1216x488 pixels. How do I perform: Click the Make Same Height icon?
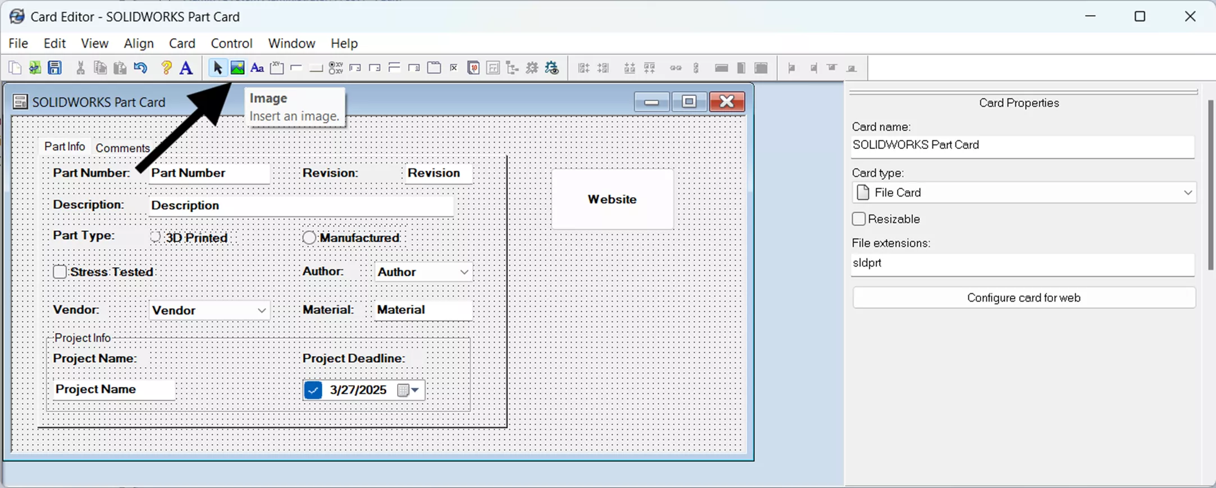[741, 68]
